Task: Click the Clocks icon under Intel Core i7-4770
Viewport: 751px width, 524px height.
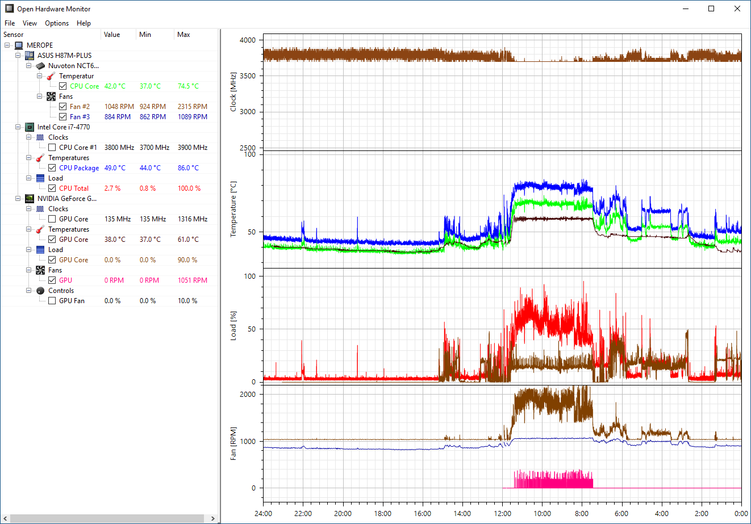Action: click(x=40, y=137)
